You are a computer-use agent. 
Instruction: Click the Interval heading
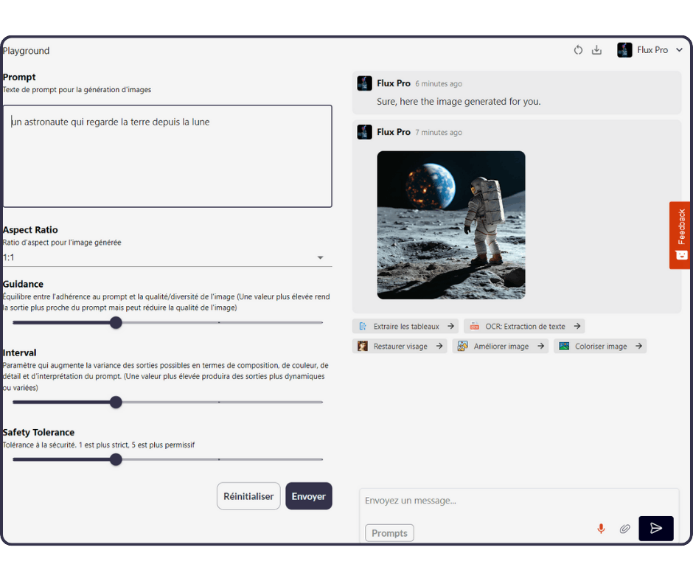19,353
